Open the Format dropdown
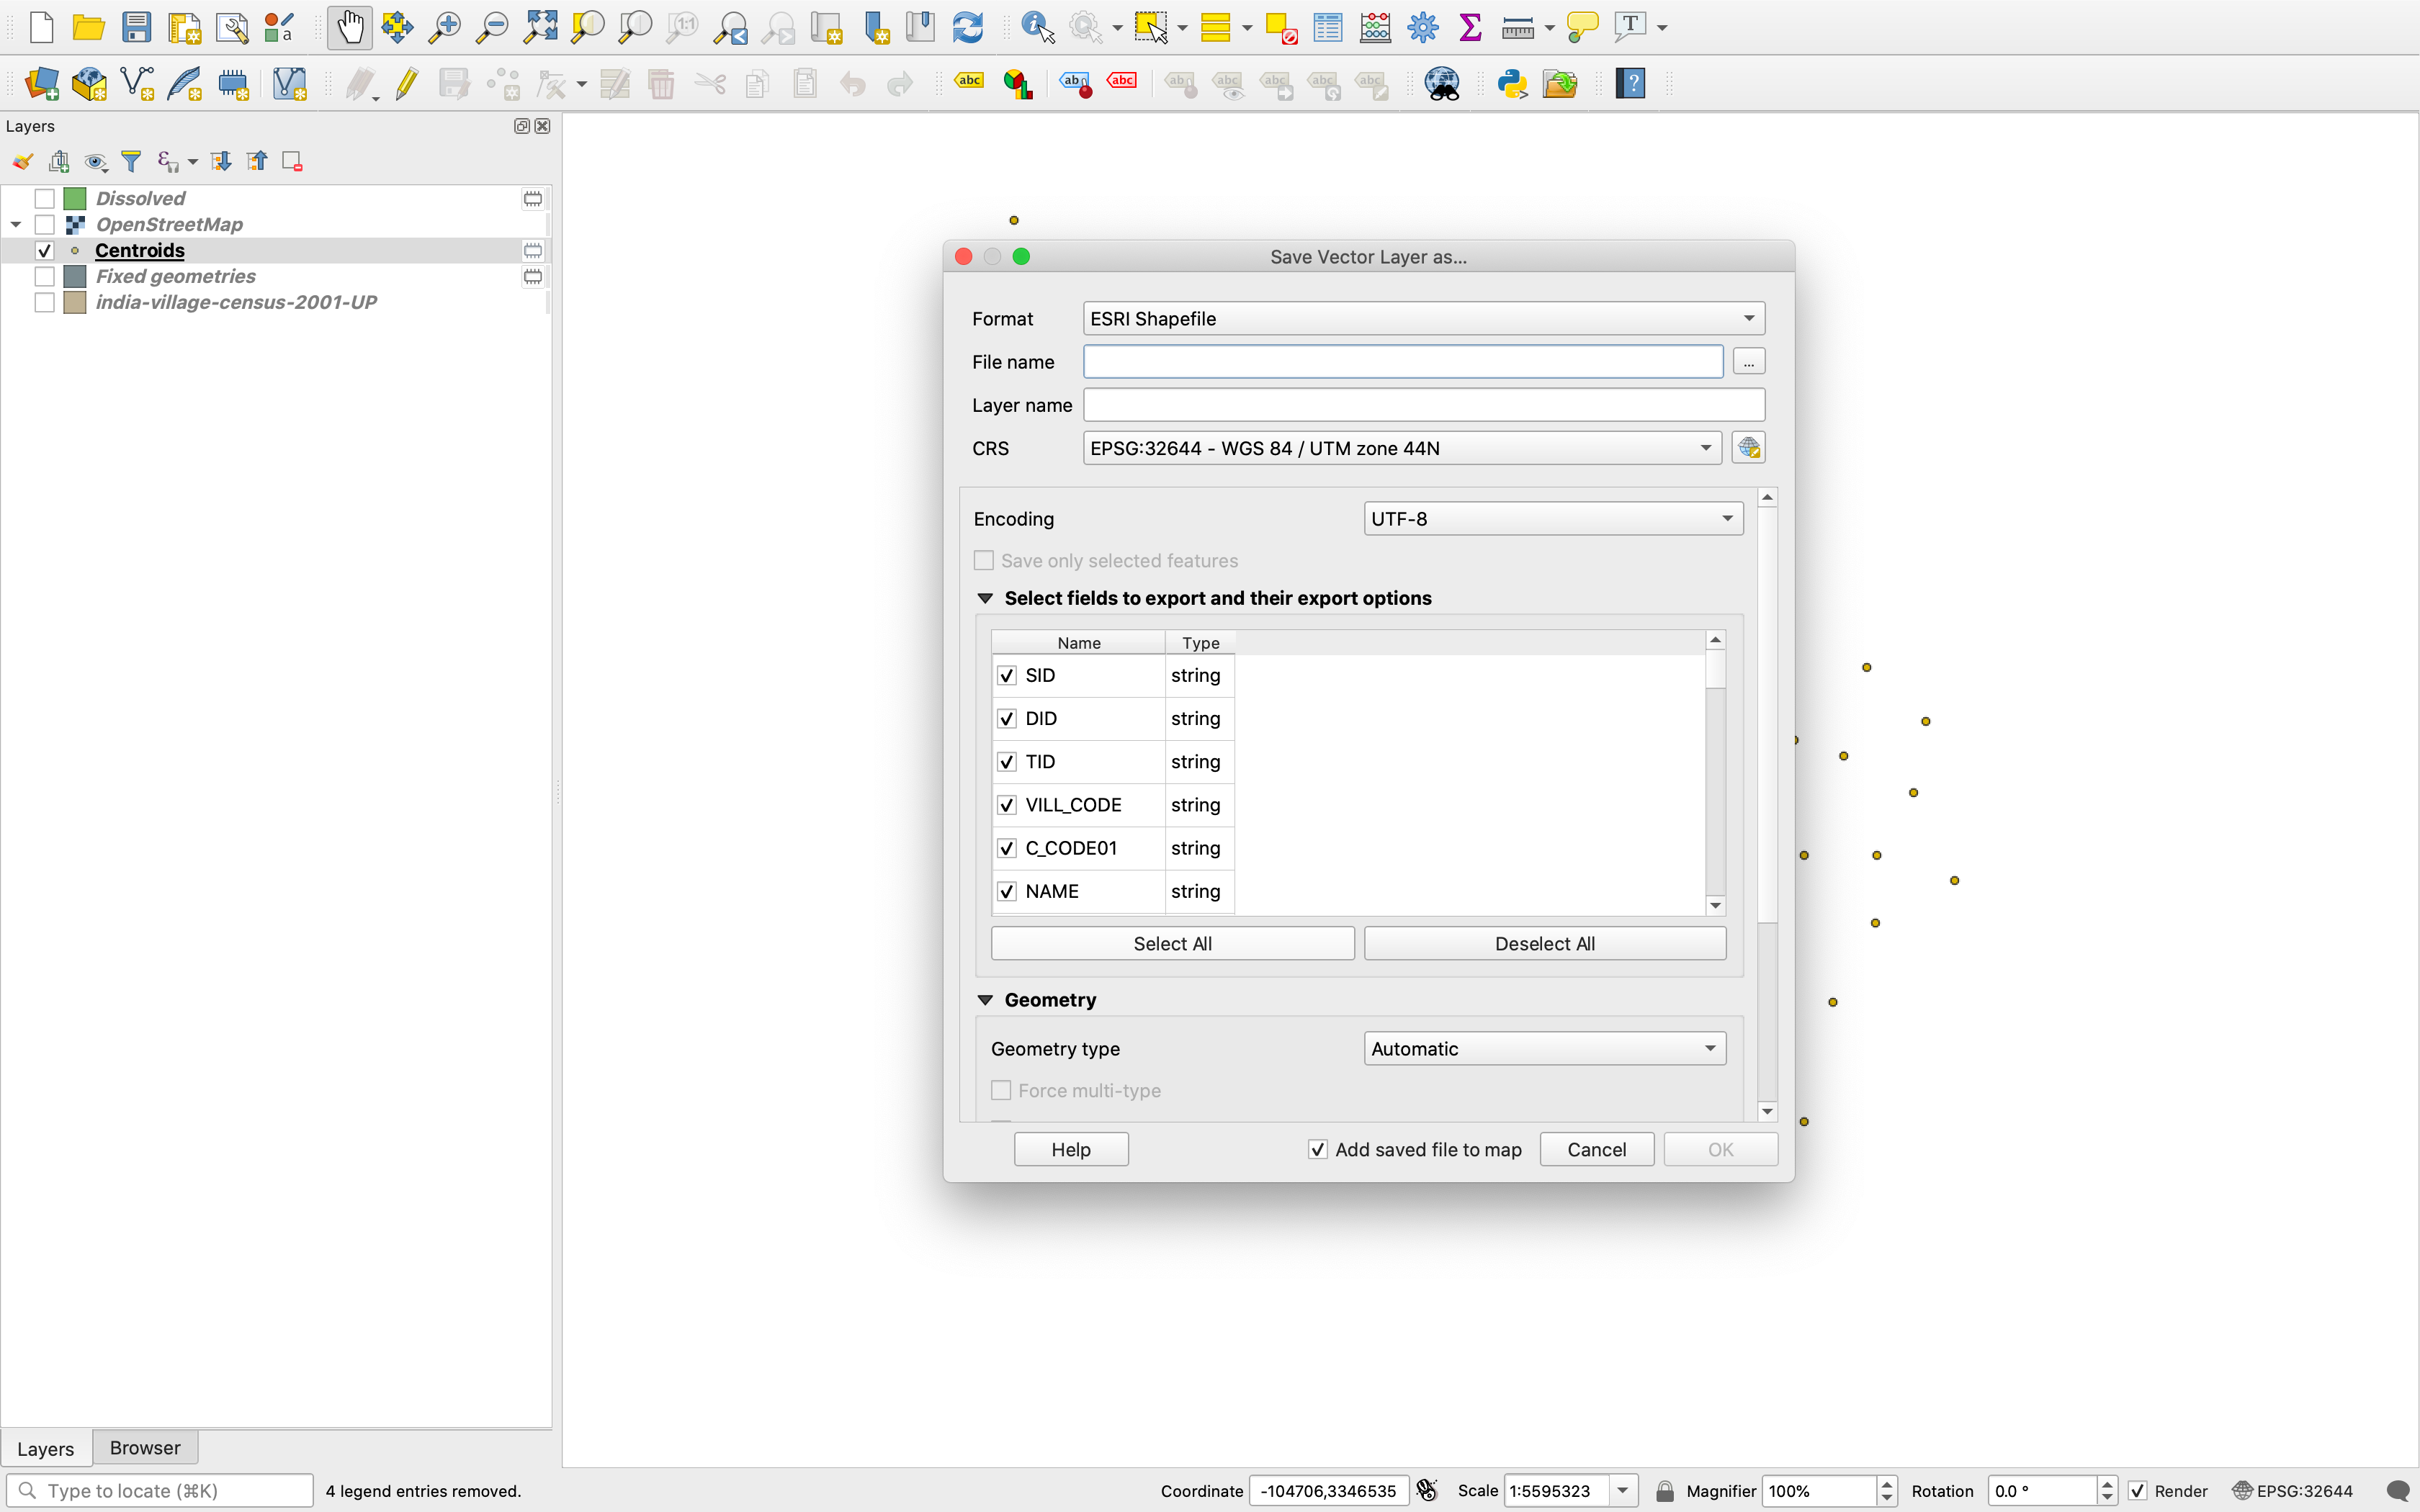Screen dimensions: 2420x1512 point(1423,318)
